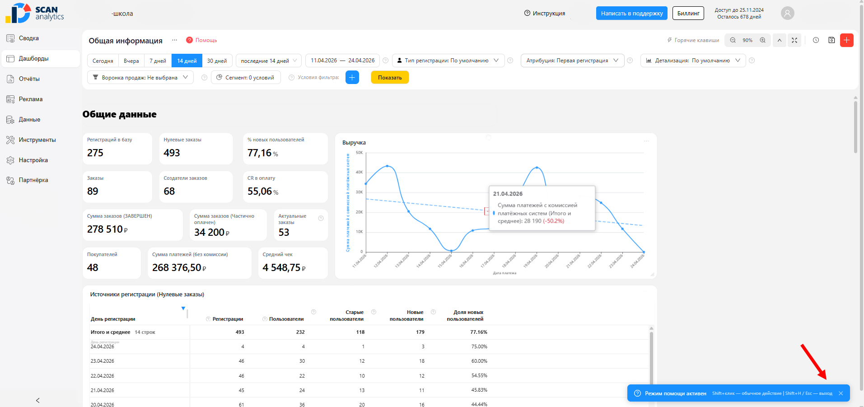Expand the последние 14 дней dropdown

pos(269,61)
